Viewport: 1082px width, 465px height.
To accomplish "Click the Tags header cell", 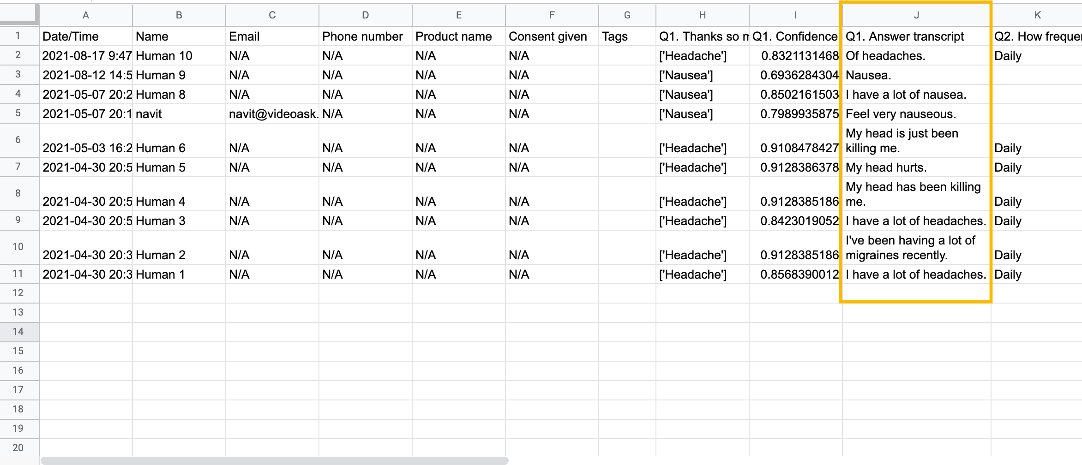I will [x=627, y=36].
